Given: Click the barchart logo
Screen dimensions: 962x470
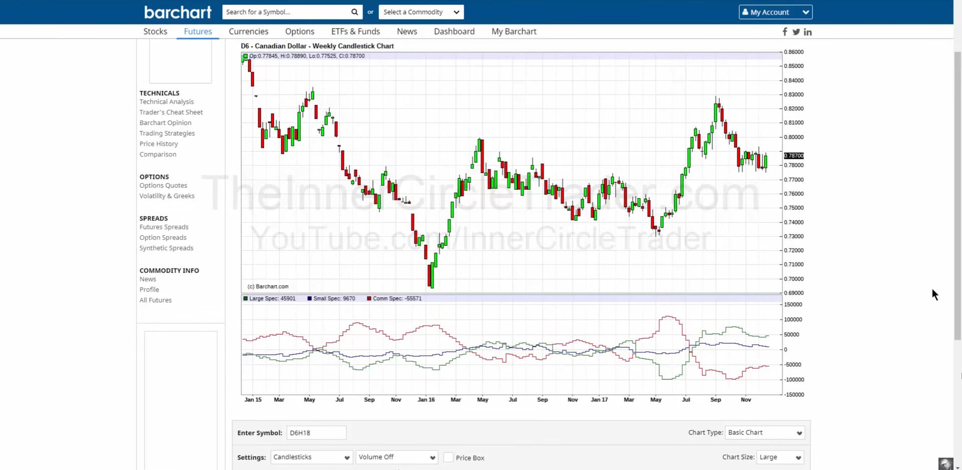Looking at the screenshot, I should point(178,12).
